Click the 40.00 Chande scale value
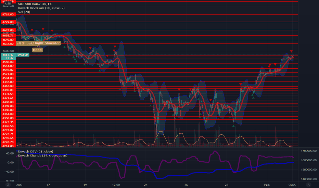Screen dimensions: 319x188 coord(10,153)
